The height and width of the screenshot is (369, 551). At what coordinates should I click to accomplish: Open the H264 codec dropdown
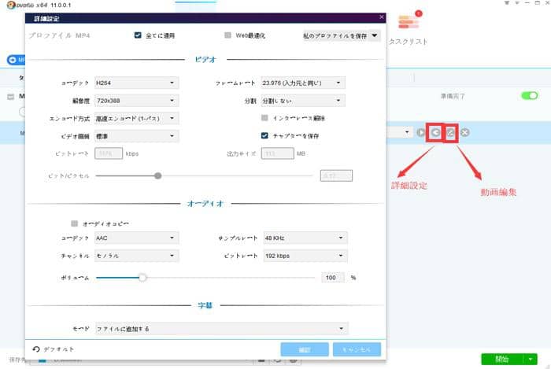pyautogui.click(x=135, y=83)
